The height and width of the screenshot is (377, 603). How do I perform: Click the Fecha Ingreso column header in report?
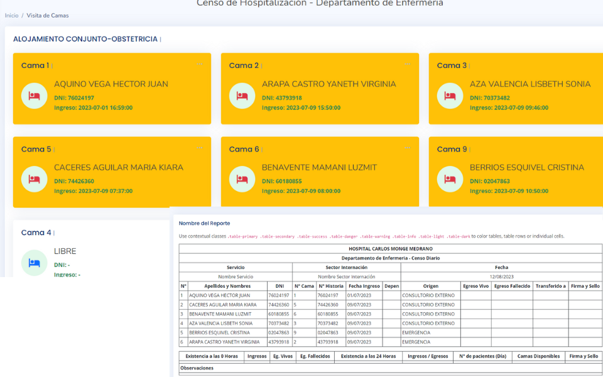(x=364, y=286)
